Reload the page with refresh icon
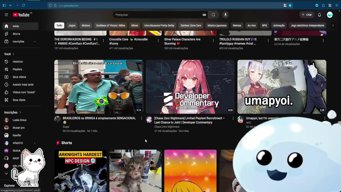341x192 pixels. pos(23,5)
